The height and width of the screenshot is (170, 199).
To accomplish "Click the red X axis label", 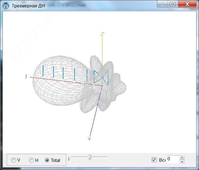I will click(x=26, y=77).
